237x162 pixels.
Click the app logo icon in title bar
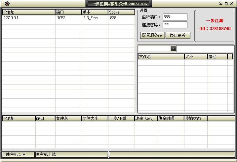(x=7, y=4)
